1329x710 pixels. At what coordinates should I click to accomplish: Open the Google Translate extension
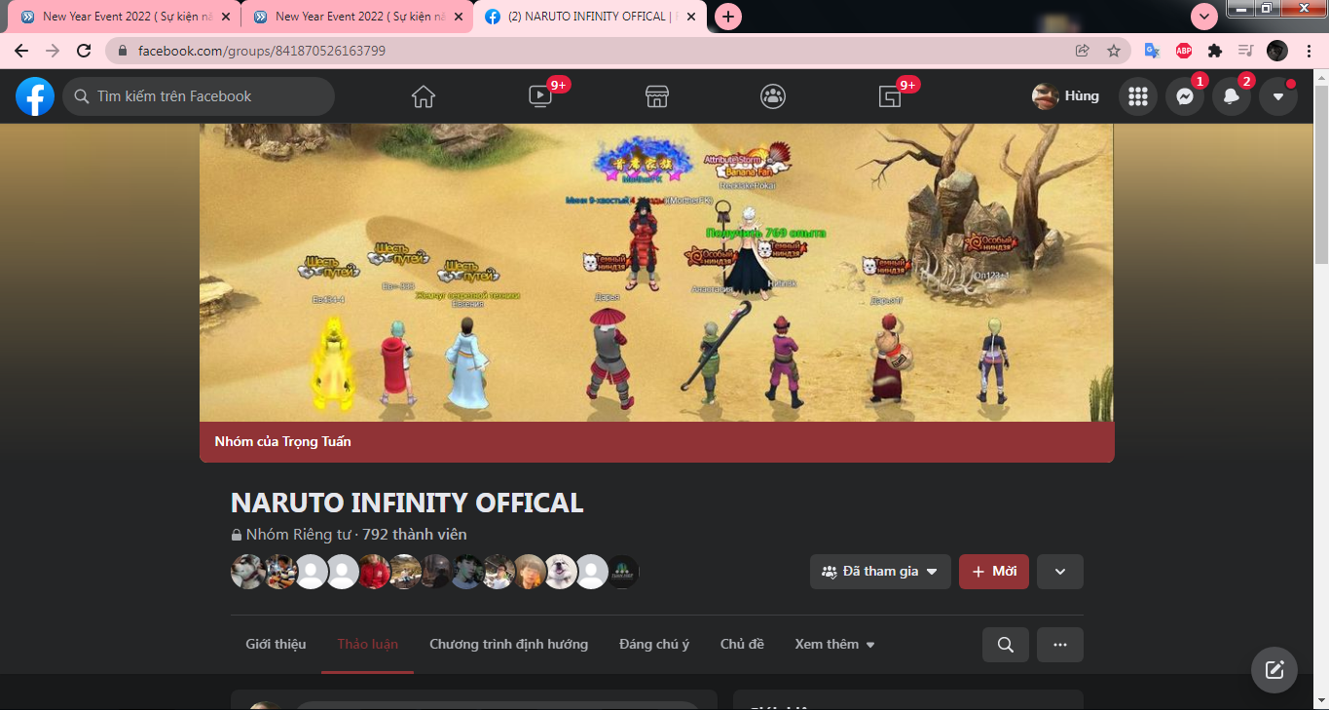click(1152, 51)
